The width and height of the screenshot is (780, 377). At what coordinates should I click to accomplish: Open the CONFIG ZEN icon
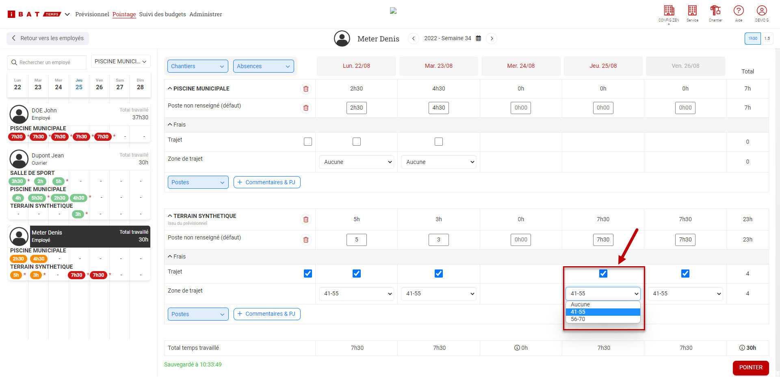pos(669,11)
